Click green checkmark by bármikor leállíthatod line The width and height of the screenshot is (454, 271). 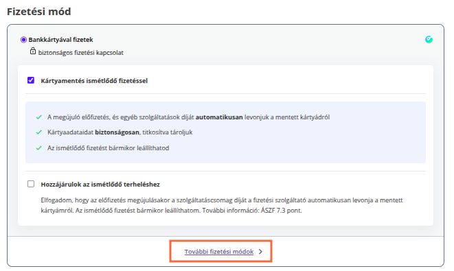point(38,148)
